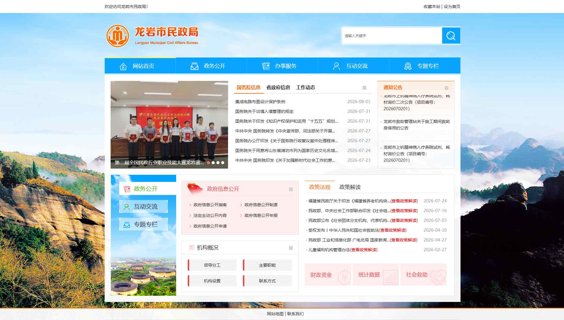Click the more arrow in 政府信息公开 header

pyautogui.click(x=291, y=189)
